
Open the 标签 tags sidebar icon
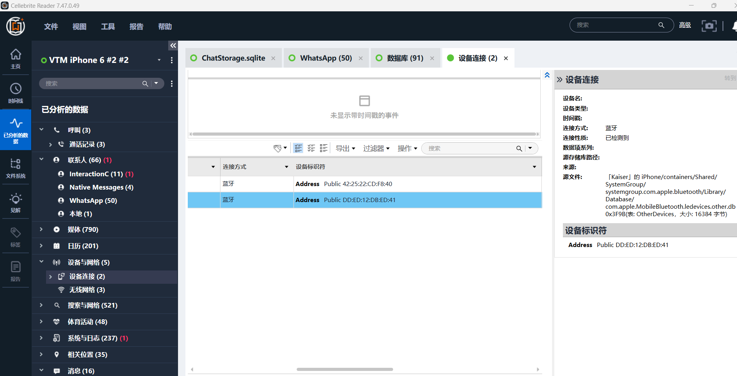(x=16, y=237)
